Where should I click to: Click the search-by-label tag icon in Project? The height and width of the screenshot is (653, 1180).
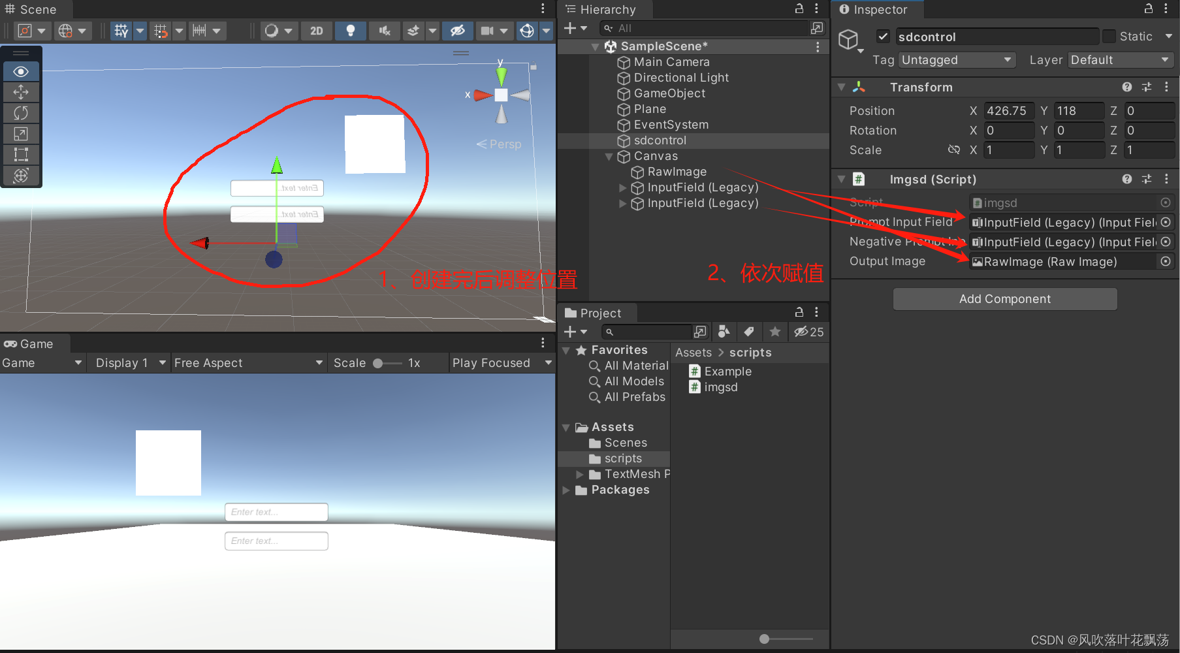coord(749,332)
